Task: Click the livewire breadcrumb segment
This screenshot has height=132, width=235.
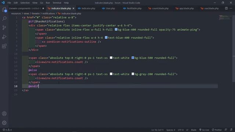Action: click(36, 14)
